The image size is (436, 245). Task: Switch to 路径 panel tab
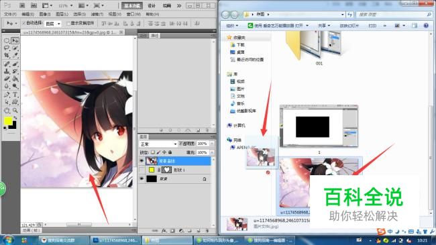(x=154, y=36)
